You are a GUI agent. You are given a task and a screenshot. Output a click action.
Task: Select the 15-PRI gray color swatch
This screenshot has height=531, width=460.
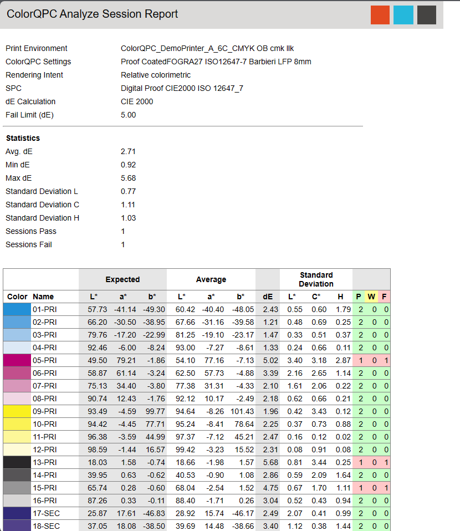[17, 488]
